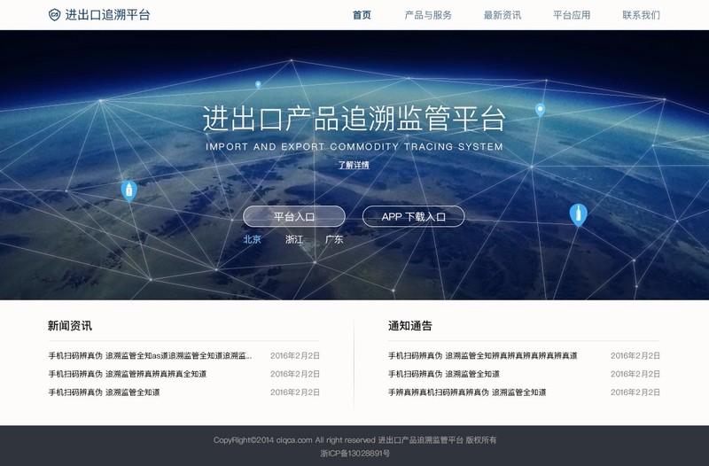
Task: Go to 最新资讯 navigation tab
Action: [x=503, y=15]
